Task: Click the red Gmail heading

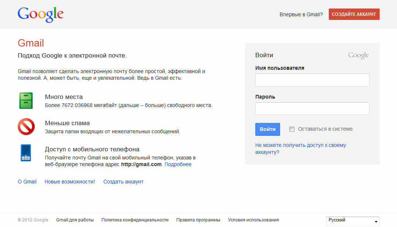Action: tap(31, 43)
